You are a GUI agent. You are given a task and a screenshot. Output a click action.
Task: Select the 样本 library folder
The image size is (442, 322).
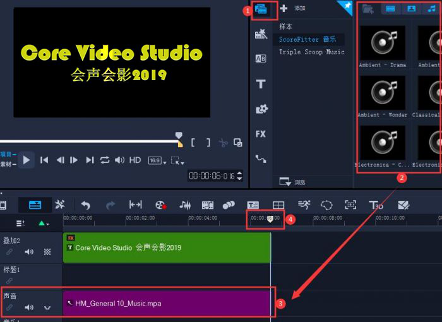tap(285, 27)
